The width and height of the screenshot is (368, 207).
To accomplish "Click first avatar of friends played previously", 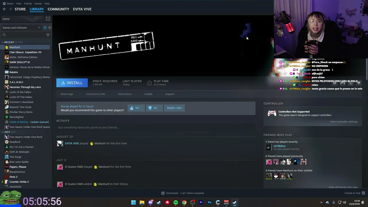I will point(269,162).
